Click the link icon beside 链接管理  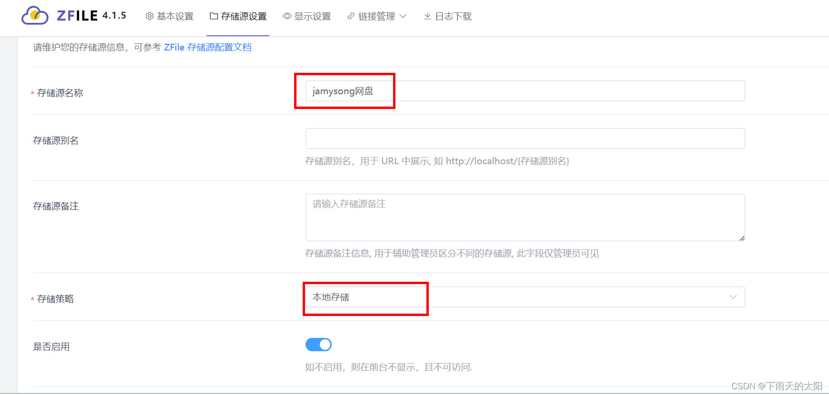351,16
